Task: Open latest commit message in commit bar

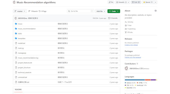Action: 33,18
